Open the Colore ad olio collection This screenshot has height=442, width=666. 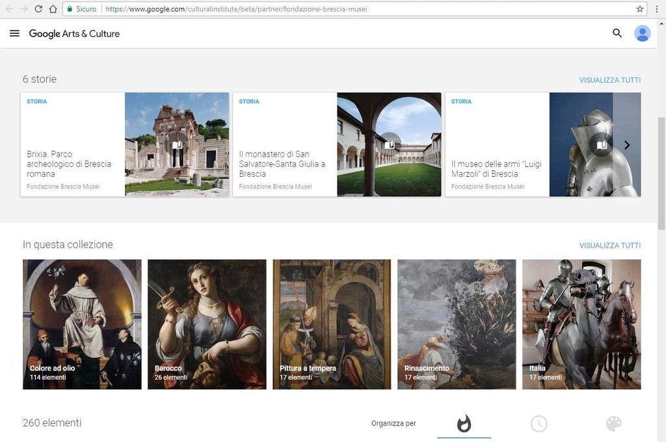pyautogui.click(x=82, y=324)
